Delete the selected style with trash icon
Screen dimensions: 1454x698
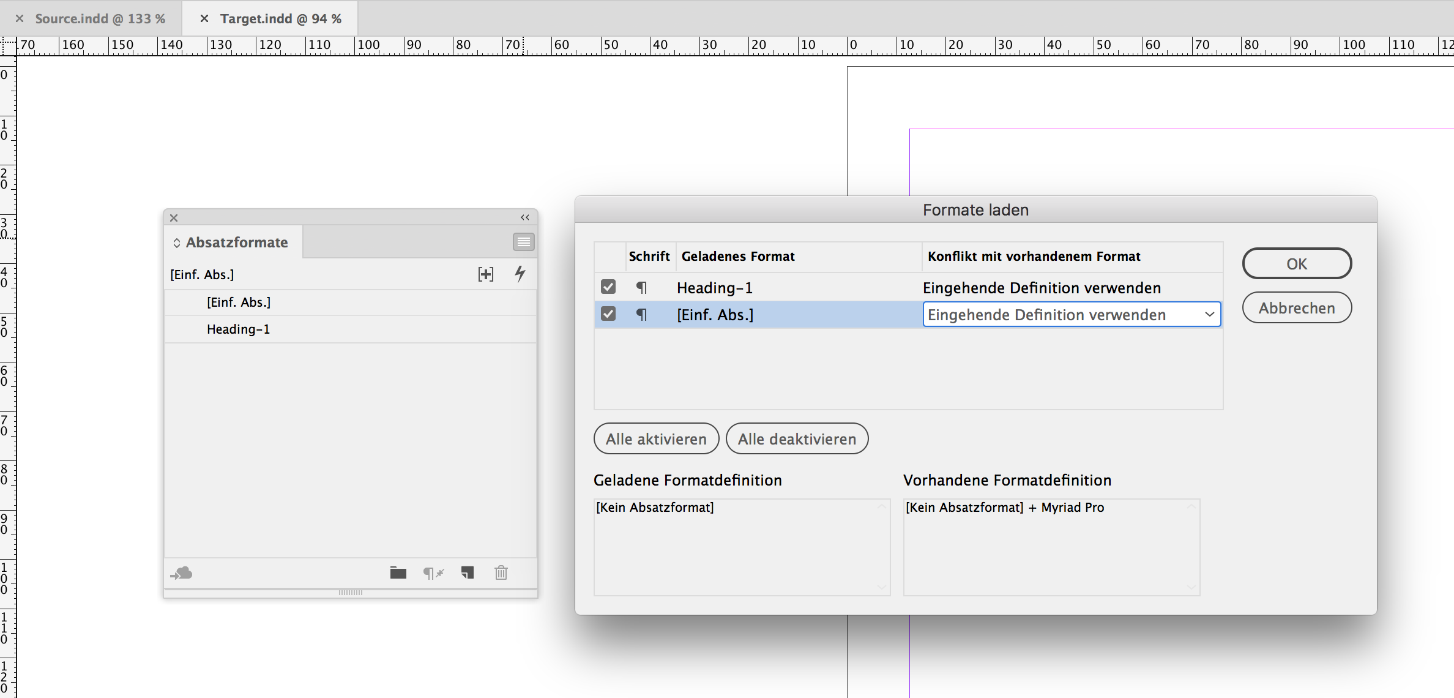pos(501,572)
